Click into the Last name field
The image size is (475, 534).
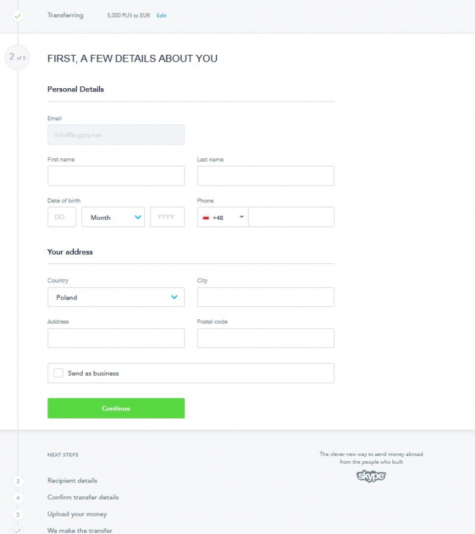[265, 176]
